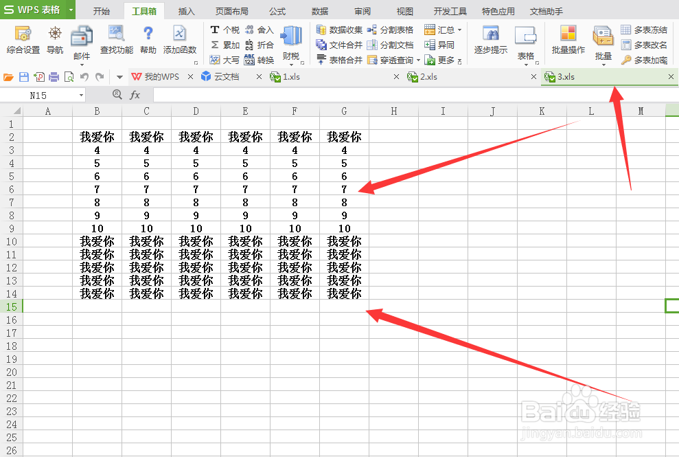679x457 pixels.
Task: Close the 1.xls document tab
Action: (396, 77)
